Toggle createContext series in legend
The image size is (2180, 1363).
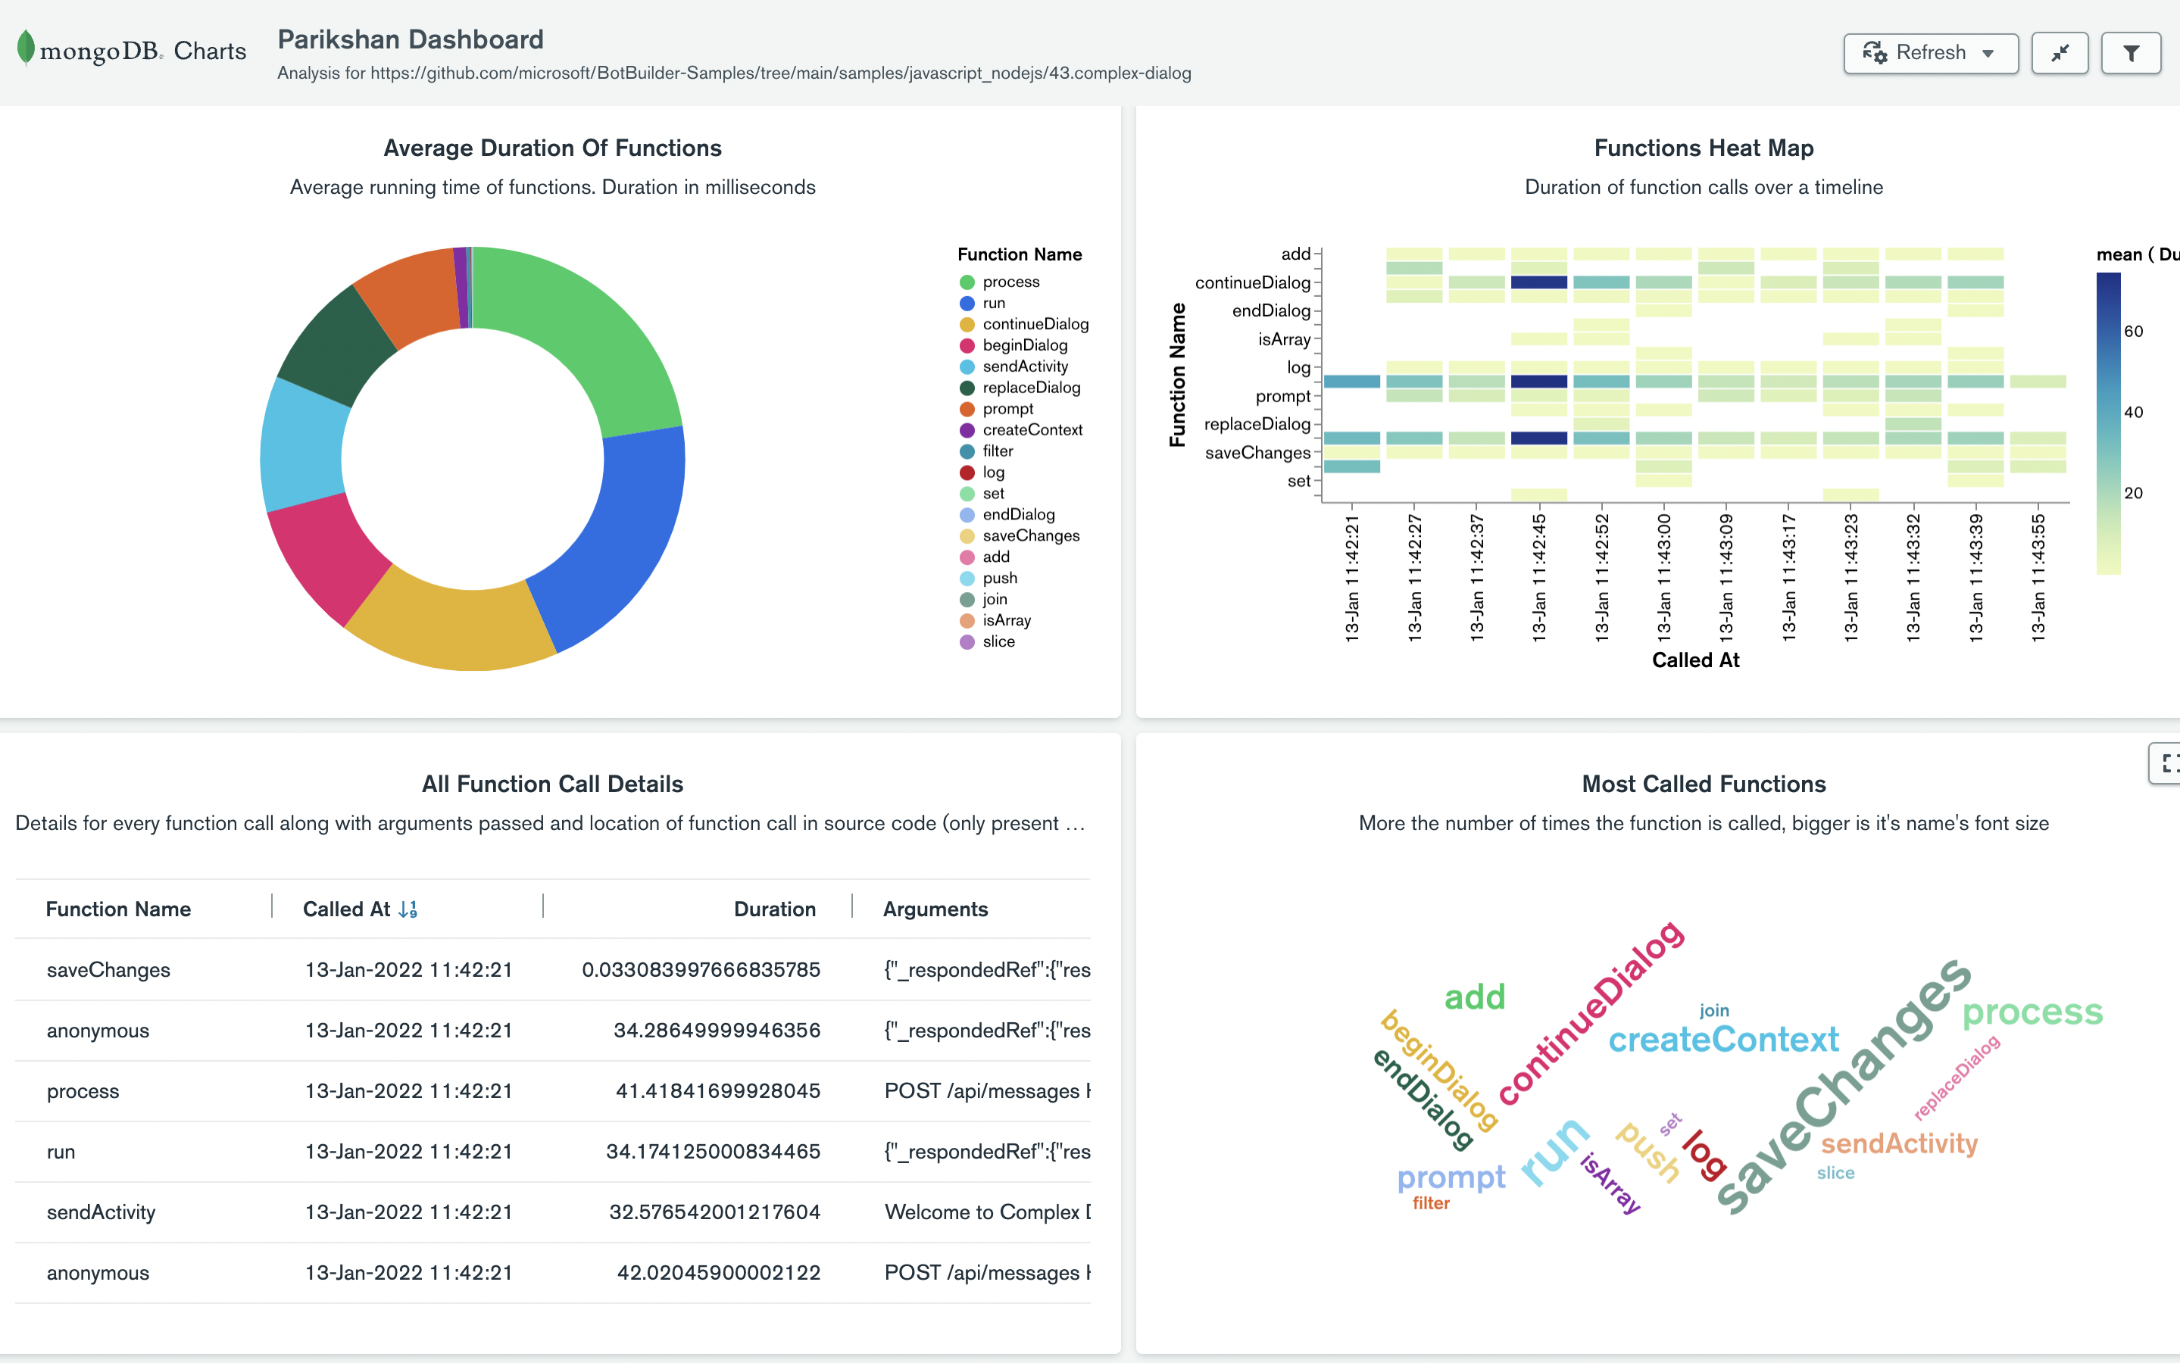[1032, 430]
